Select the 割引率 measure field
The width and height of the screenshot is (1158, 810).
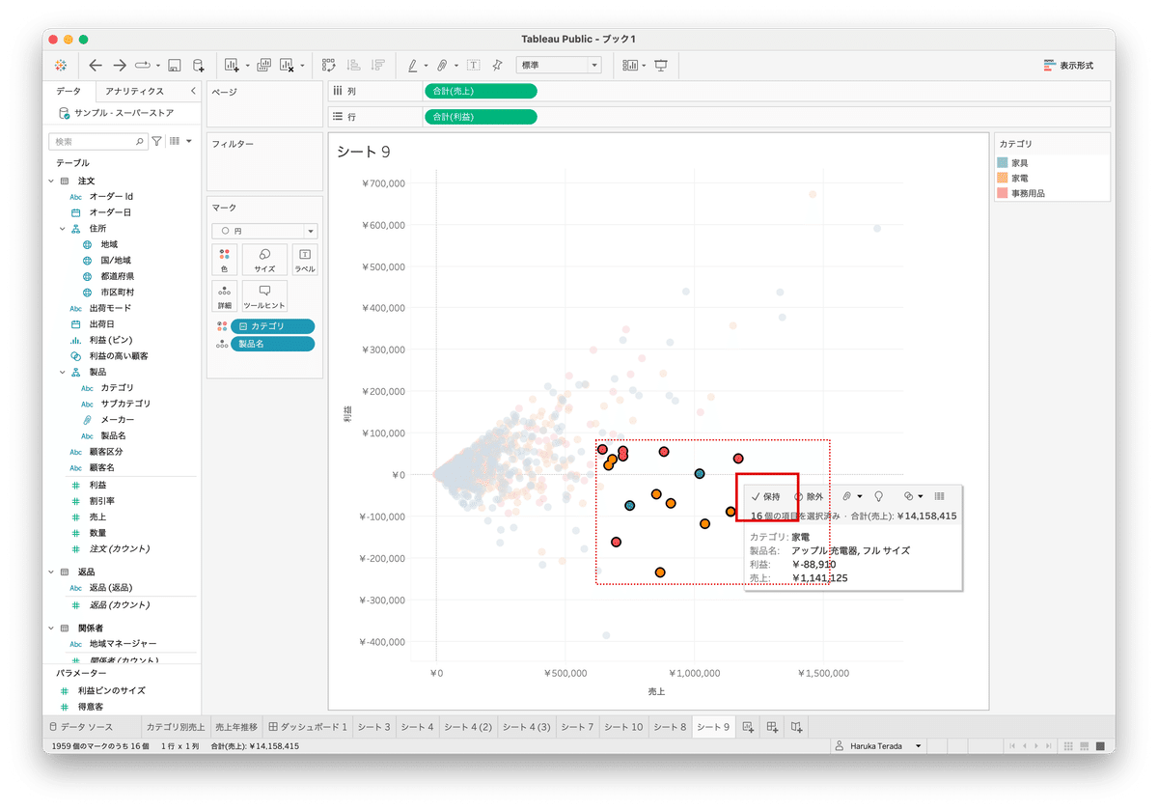pos(104,501)
